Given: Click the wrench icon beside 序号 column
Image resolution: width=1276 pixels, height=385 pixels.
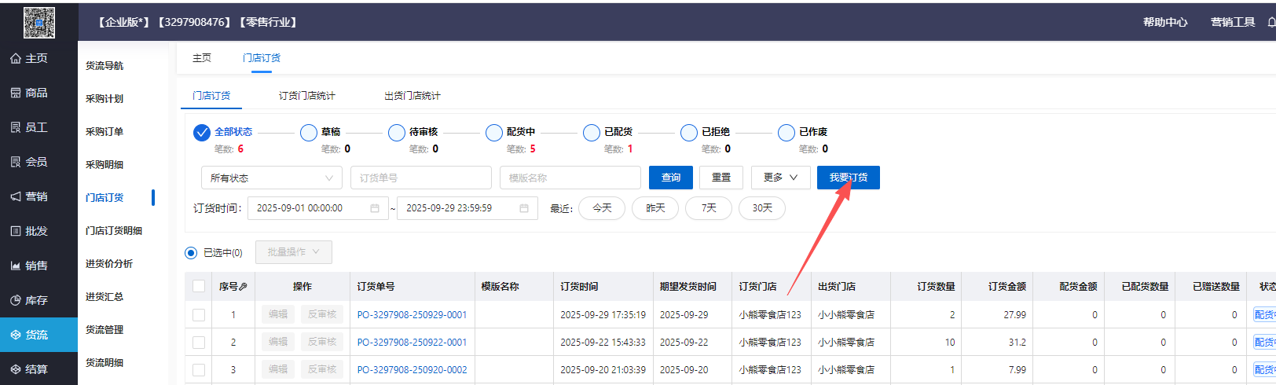Looking at the screenshot, I should [x=244, y=287].
